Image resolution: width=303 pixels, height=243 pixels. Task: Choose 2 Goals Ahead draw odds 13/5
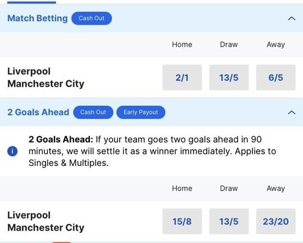click(x=229, y=221)
